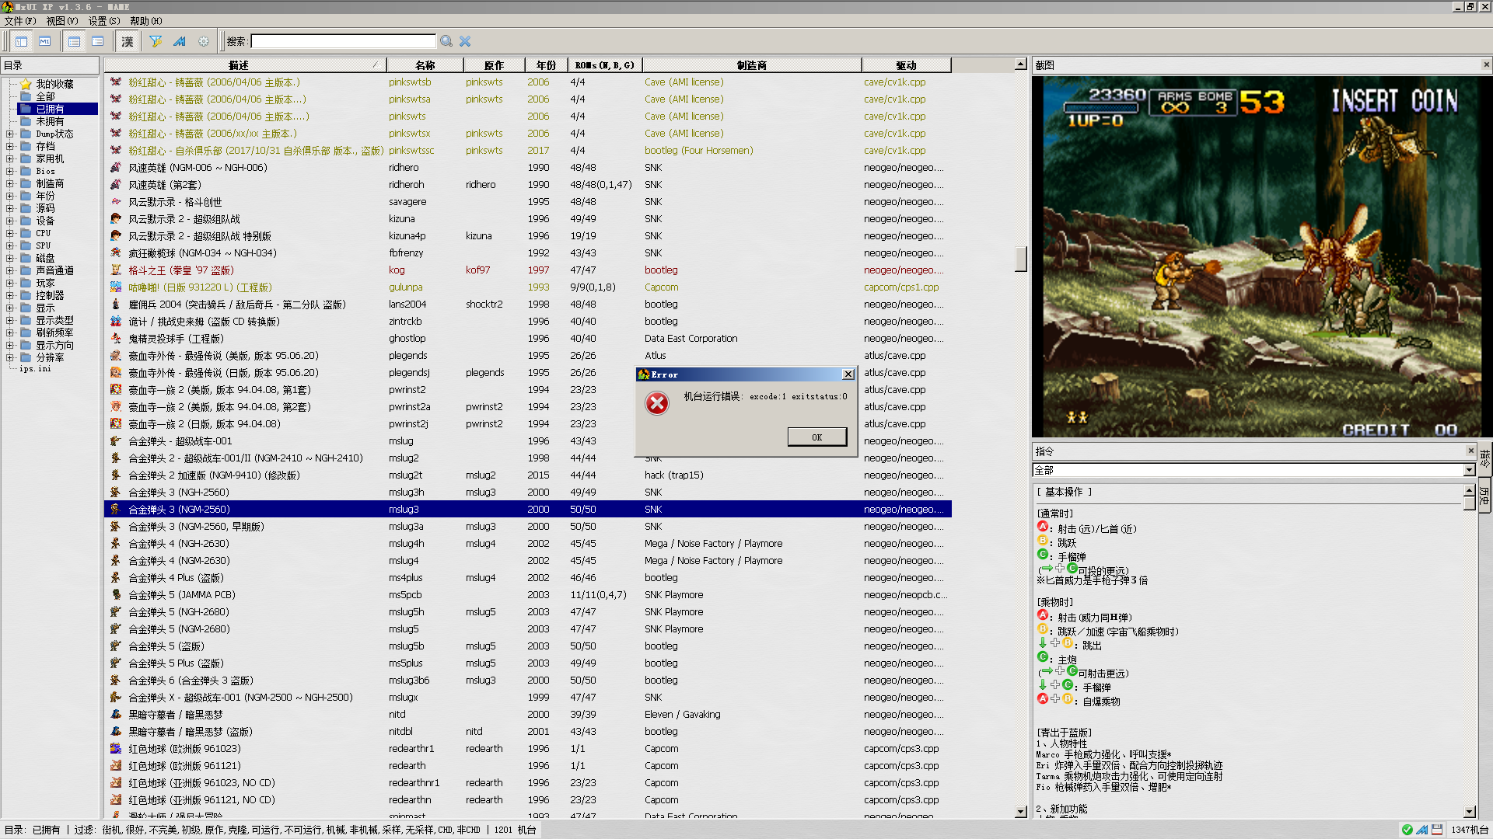This screenshot has height=839, width=1493.
Task: Sort by 描述 column header
Action: [245, 65]
